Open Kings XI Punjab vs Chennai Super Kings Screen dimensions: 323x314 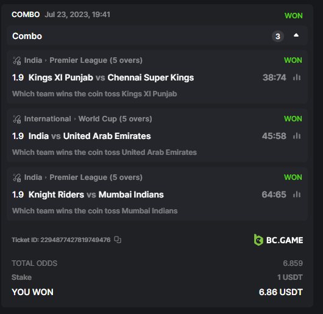point(111,77)
